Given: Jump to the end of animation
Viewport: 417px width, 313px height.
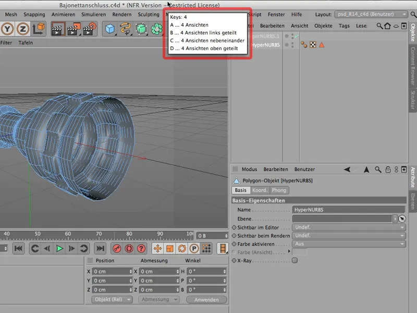Looking at the screenshot, I should click(100, 249).
